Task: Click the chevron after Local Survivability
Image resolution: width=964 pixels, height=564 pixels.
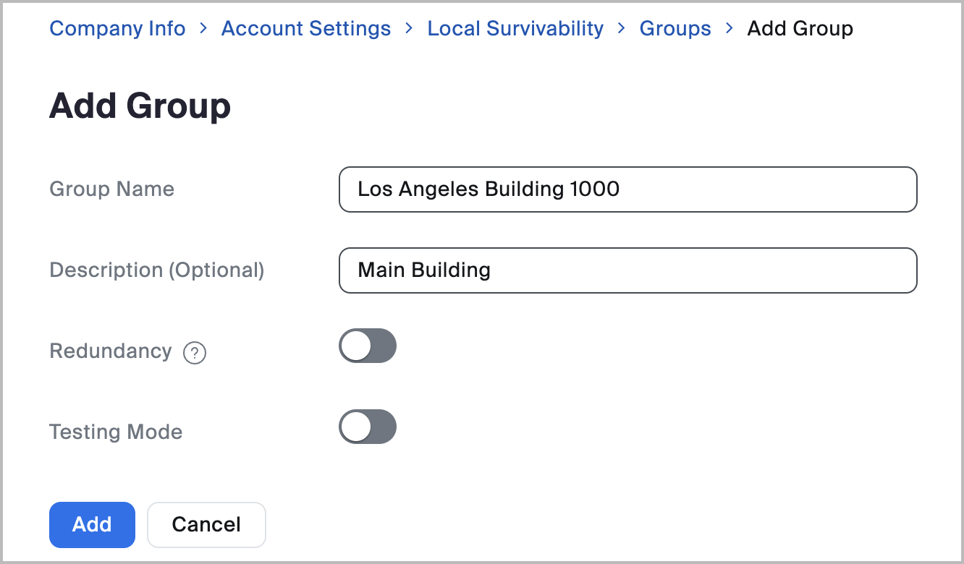Action: point(622,29)
